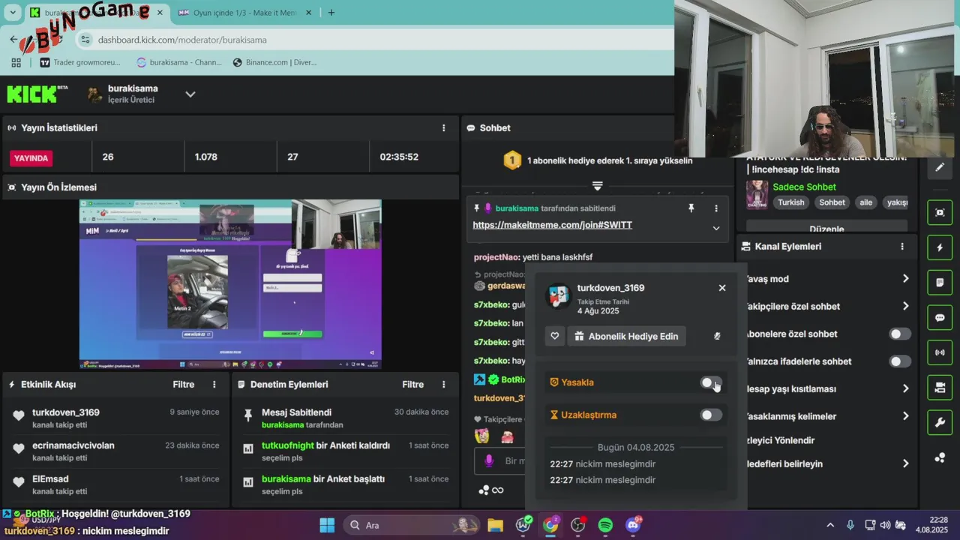Click the Düzenle button for stream info
This screenshot has height=540, width=960.
(826, 228)
